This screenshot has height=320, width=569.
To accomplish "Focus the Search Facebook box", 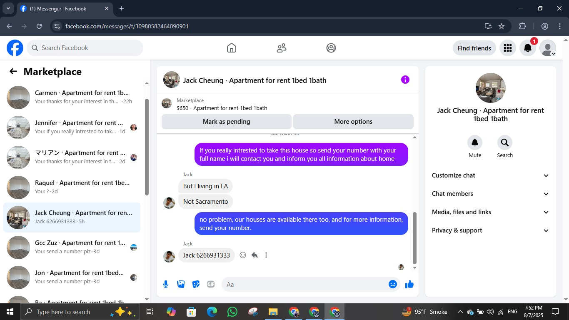I will point(85,48).
